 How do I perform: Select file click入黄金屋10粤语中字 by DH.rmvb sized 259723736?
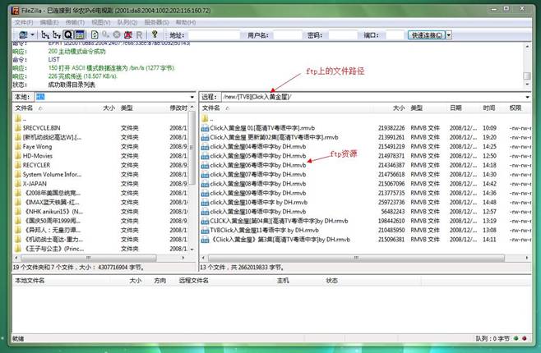259,202
